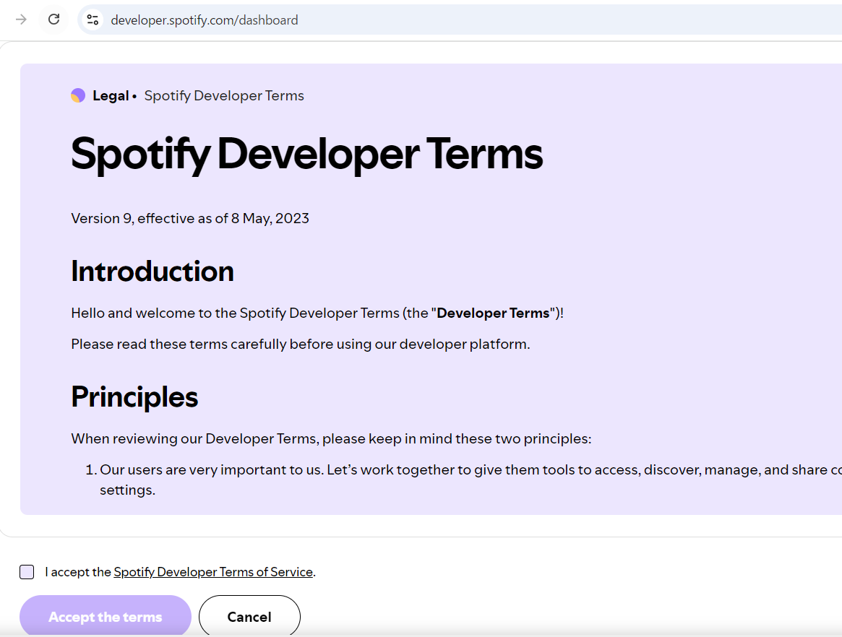Click the Introduction heading
This screenshot has width=842, height=637.
[152, 271]
